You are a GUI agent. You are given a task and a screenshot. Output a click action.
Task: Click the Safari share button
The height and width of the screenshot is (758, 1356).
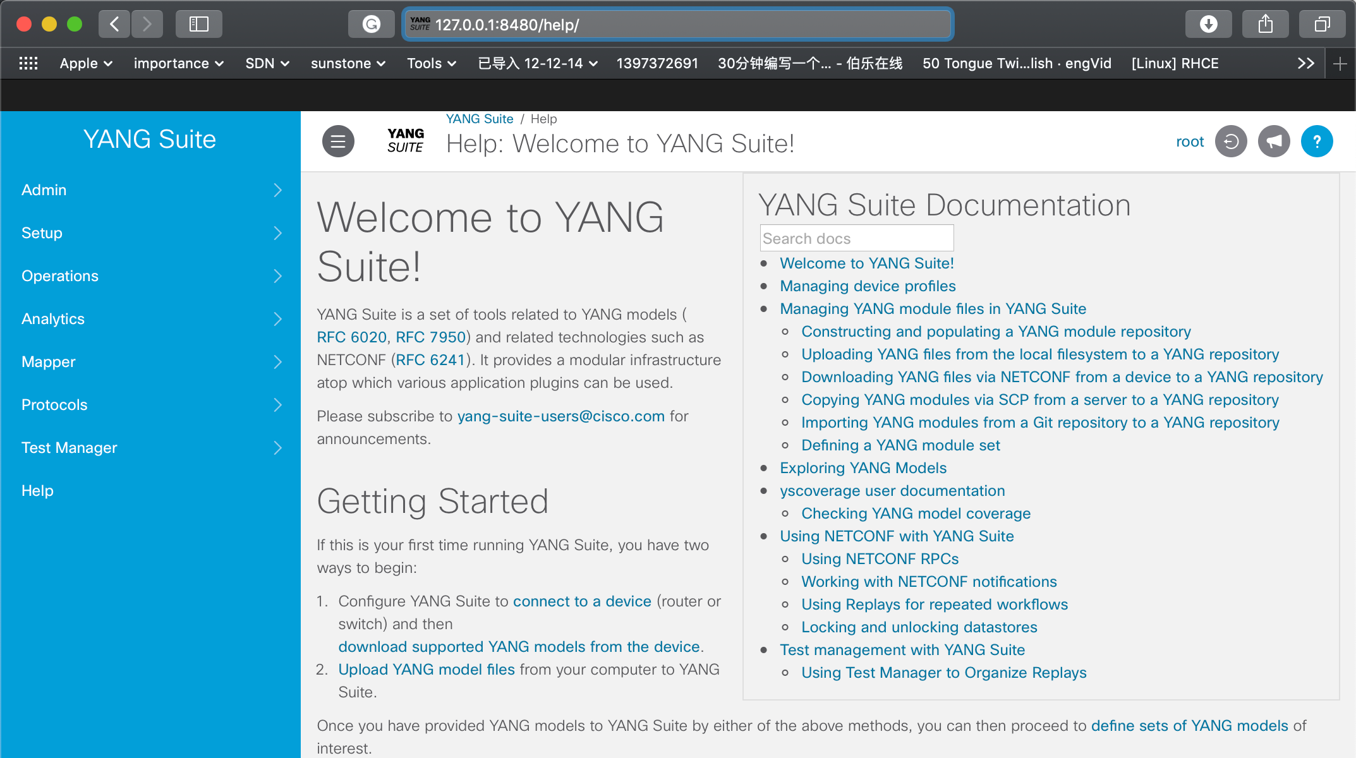coord(1266,24)
